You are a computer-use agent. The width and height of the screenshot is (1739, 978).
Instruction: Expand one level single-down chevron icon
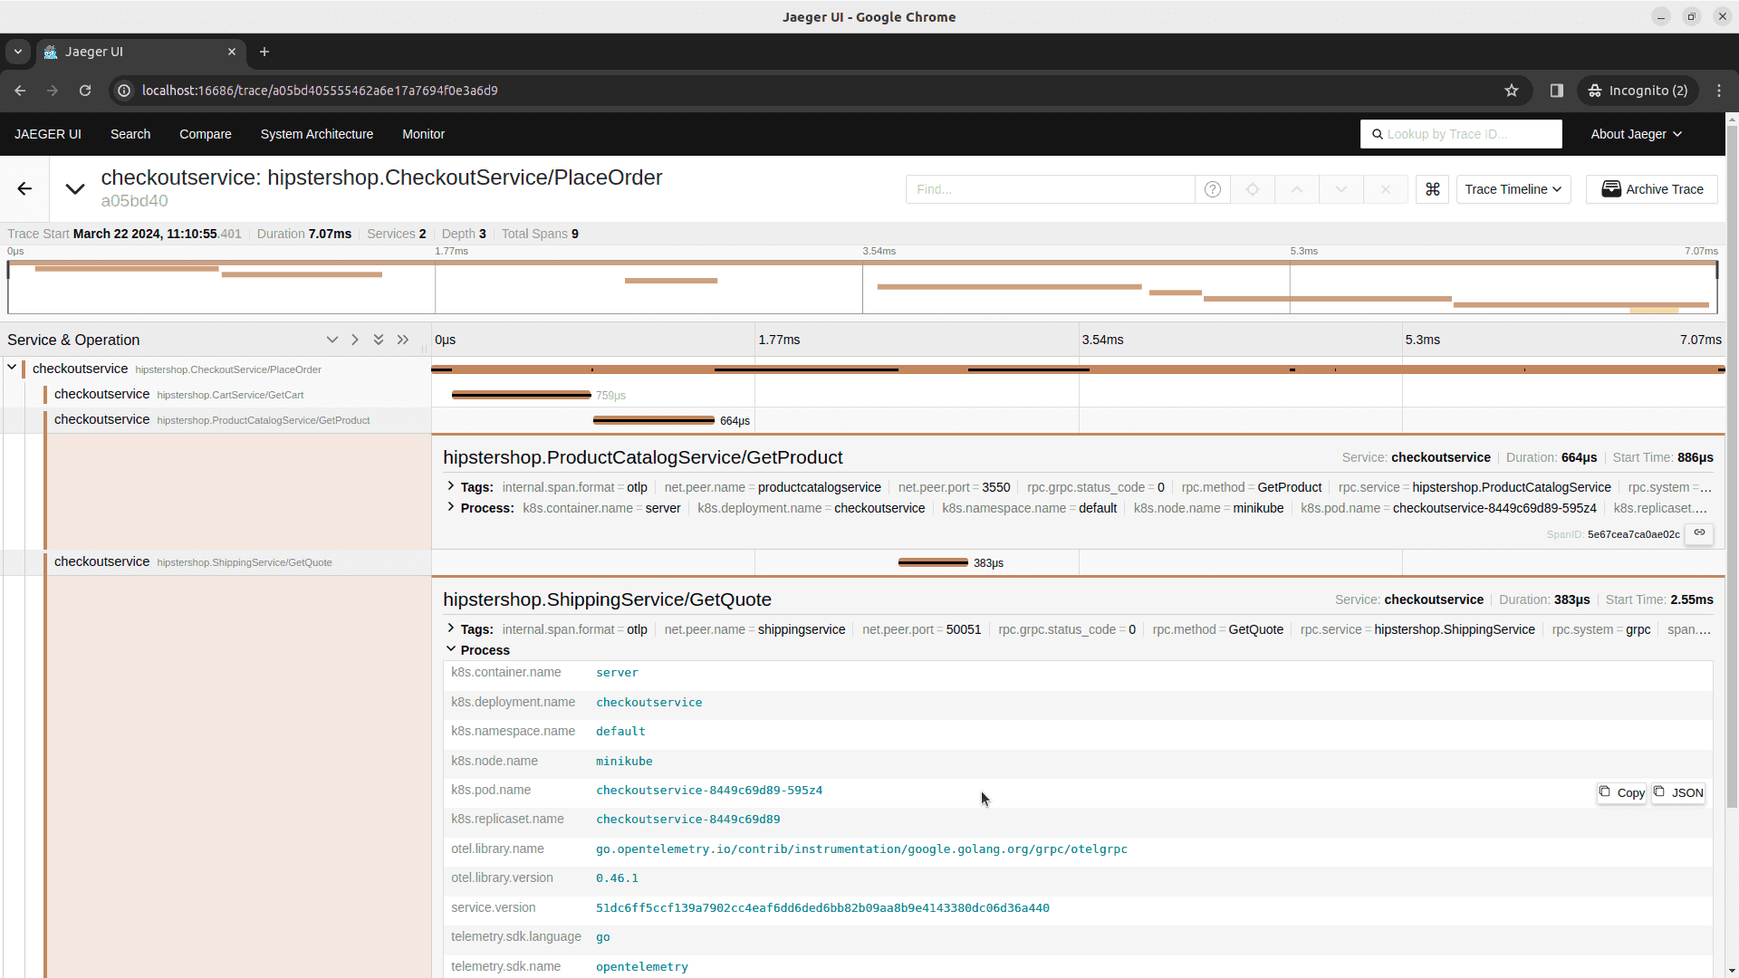point(332,340)
